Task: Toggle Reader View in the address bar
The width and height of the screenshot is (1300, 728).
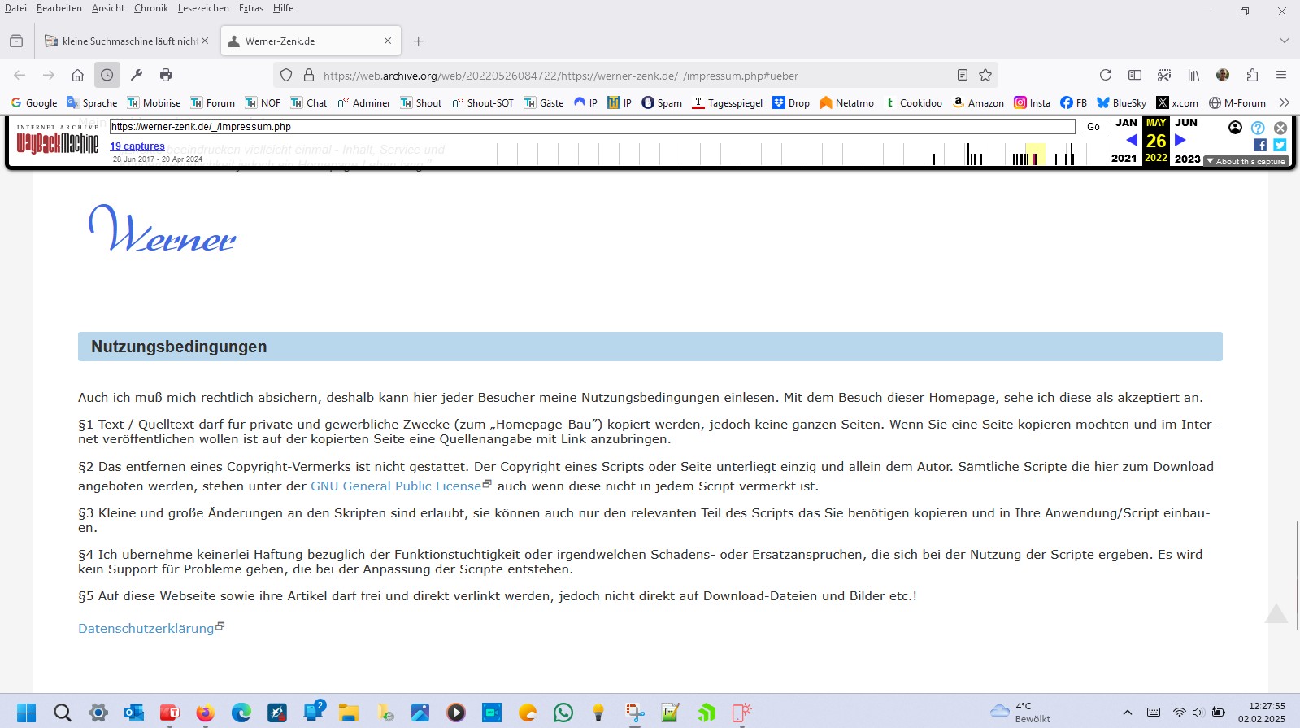Action: coord(963,75)
